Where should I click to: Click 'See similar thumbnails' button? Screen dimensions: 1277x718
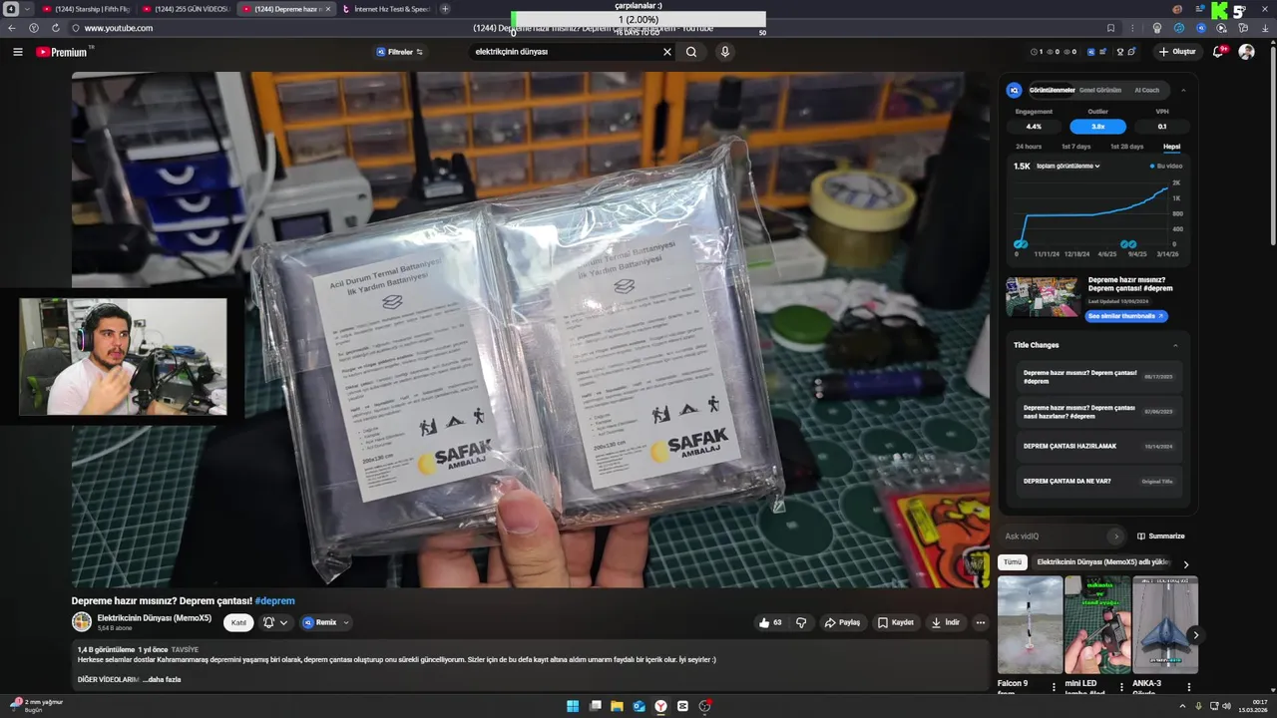point(1126,316)
